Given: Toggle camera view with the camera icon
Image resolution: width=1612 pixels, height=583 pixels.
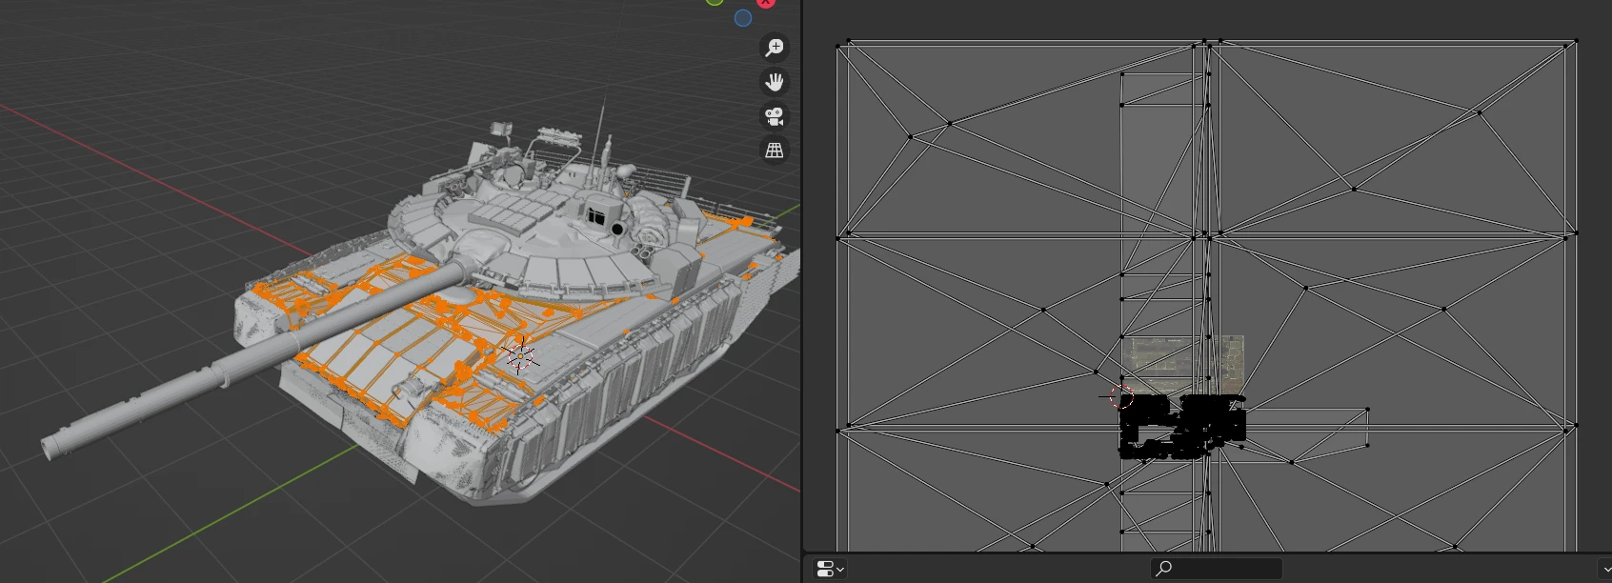Looking at the screenshot, I should (x=775, y=116).
